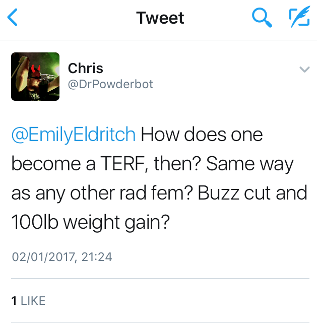The image size is (317, 323).
Task: Open the @DrPowderbot handle
Action: pos(110,84)
